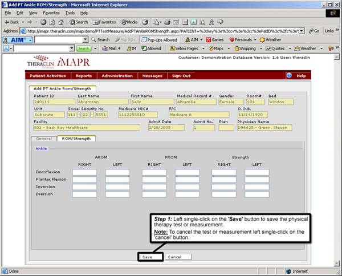342x276 pixels.
Task: Open the Favorites menu
Action: point(51,13)
